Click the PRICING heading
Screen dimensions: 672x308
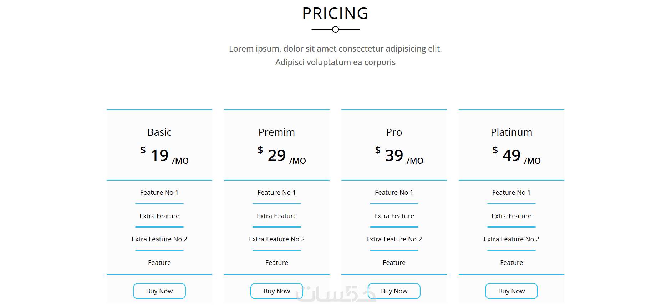[x=335, y=14]
